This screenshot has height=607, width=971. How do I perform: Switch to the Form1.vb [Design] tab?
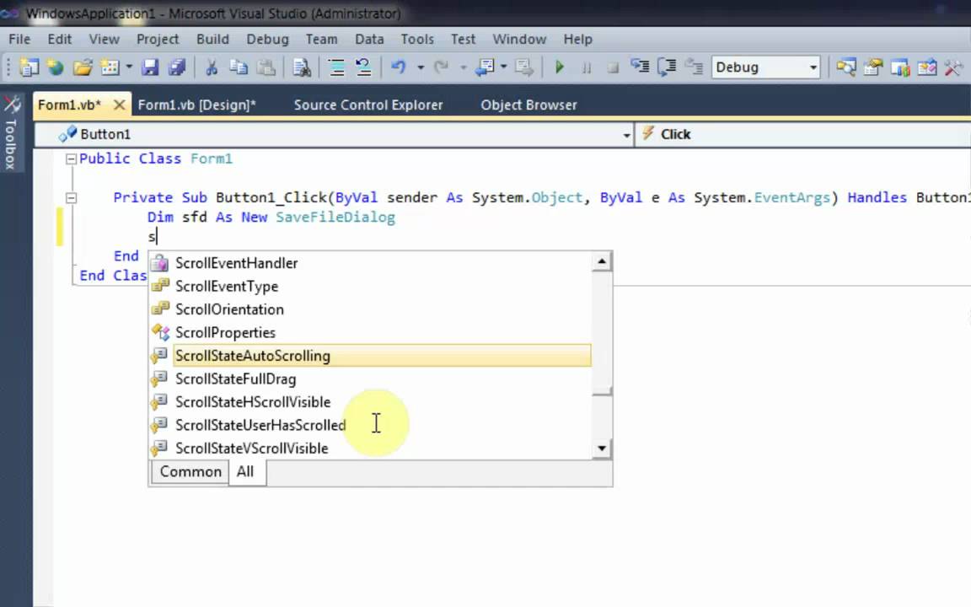[197, 105]
